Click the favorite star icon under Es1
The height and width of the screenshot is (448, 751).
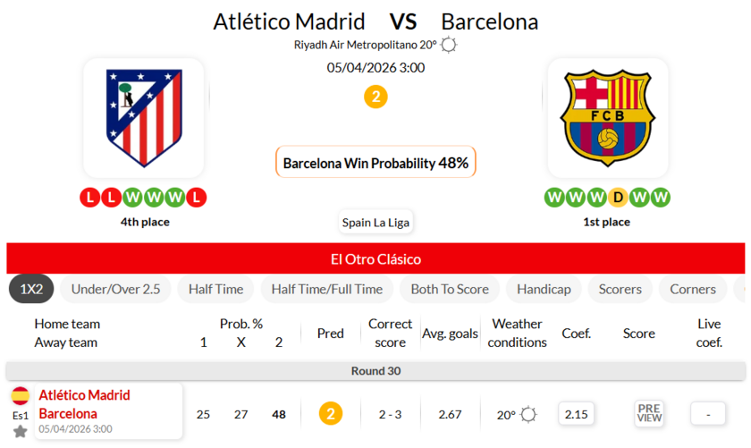point(20,431)
